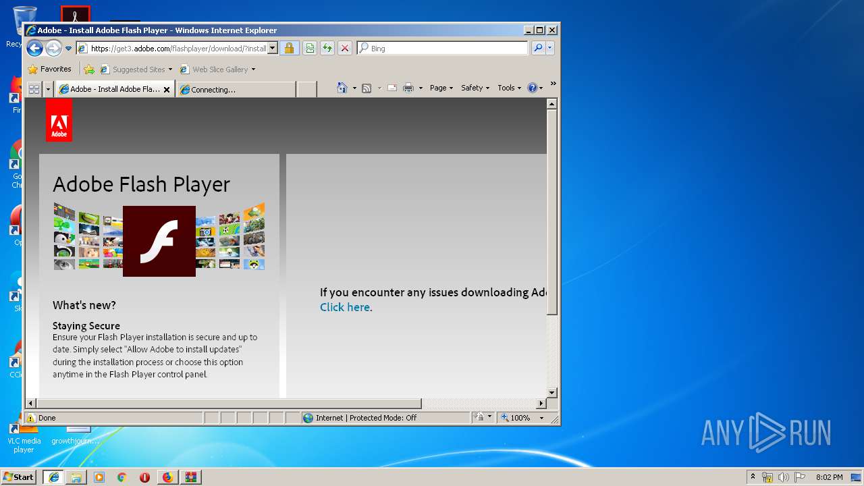The height and width of the screenshot is (486, 864).
Task: Click the Read Mail envelope icon
Action: coord(391,88)
